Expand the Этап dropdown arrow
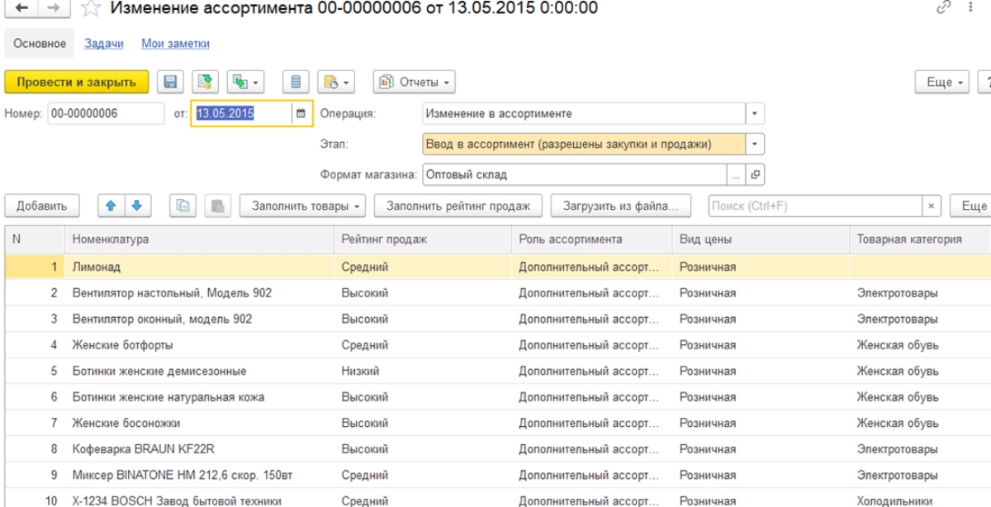The width and height of the screenshot is (991, 507). (x=755, y=144)
